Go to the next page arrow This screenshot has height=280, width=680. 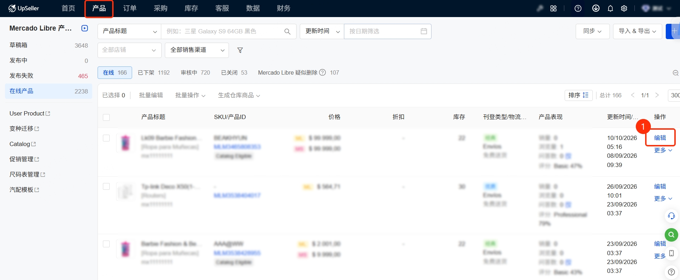tap(657, 95)
